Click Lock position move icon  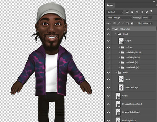(x=123, y=23)
